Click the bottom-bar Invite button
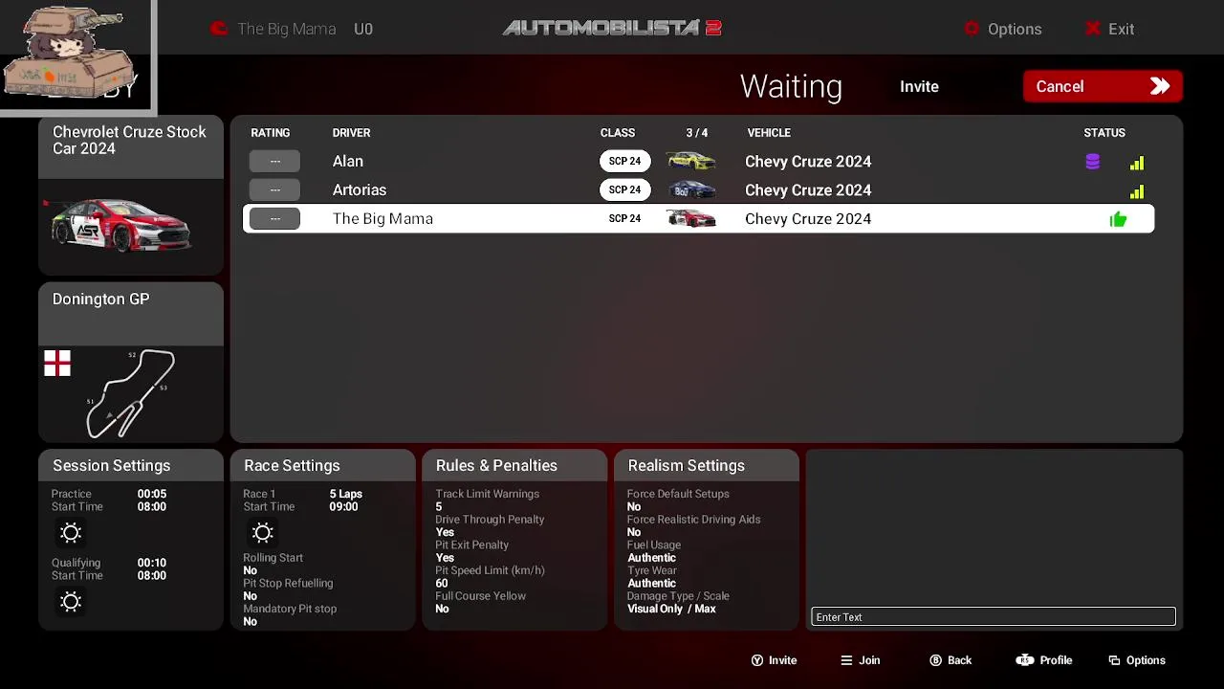 (774, 660)
